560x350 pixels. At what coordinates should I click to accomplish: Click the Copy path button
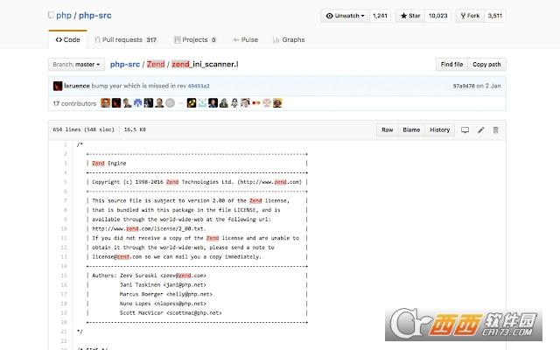tap(486, 64)
